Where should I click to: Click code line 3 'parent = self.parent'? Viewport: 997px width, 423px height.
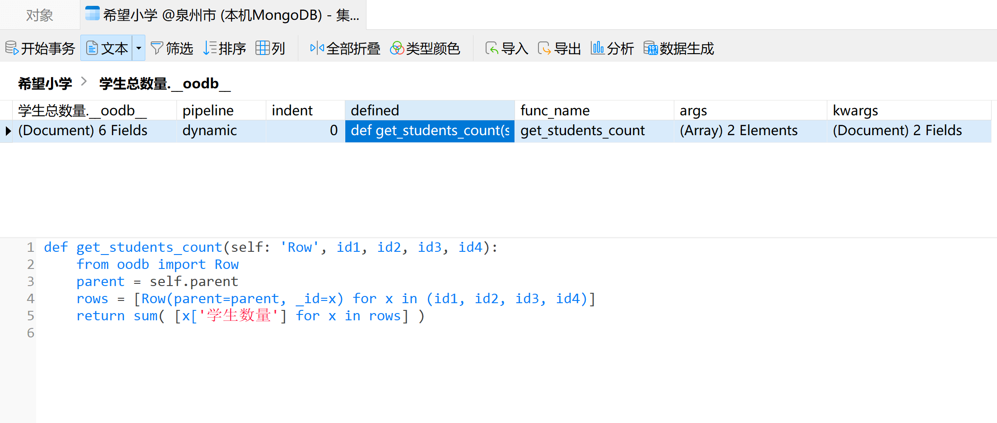[157, 282]
